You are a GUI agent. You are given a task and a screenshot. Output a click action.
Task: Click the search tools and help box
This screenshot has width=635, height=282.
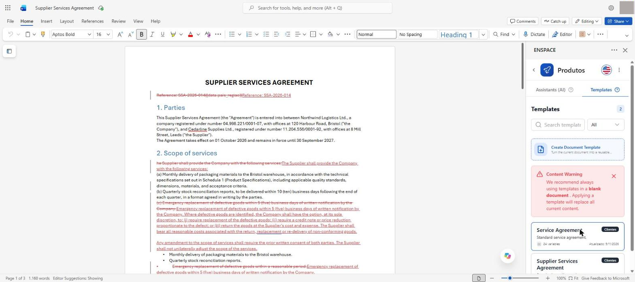[x=317, y=8]
